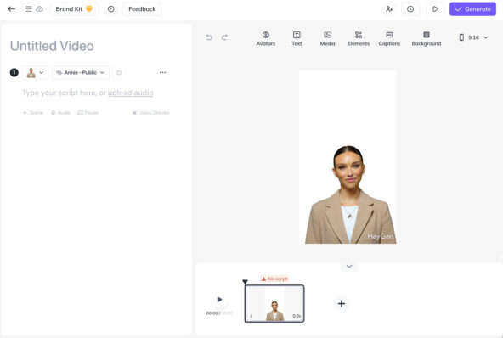
Task: Open the Background tool
Action: point(427,38)
